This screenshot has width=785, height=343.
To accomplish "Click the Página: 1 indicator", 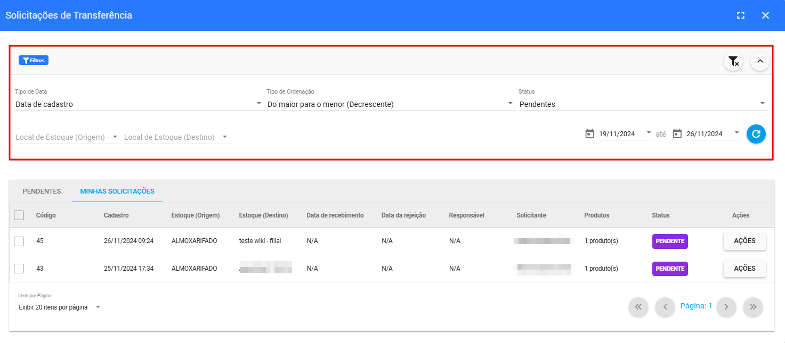I will click(696, 306).
